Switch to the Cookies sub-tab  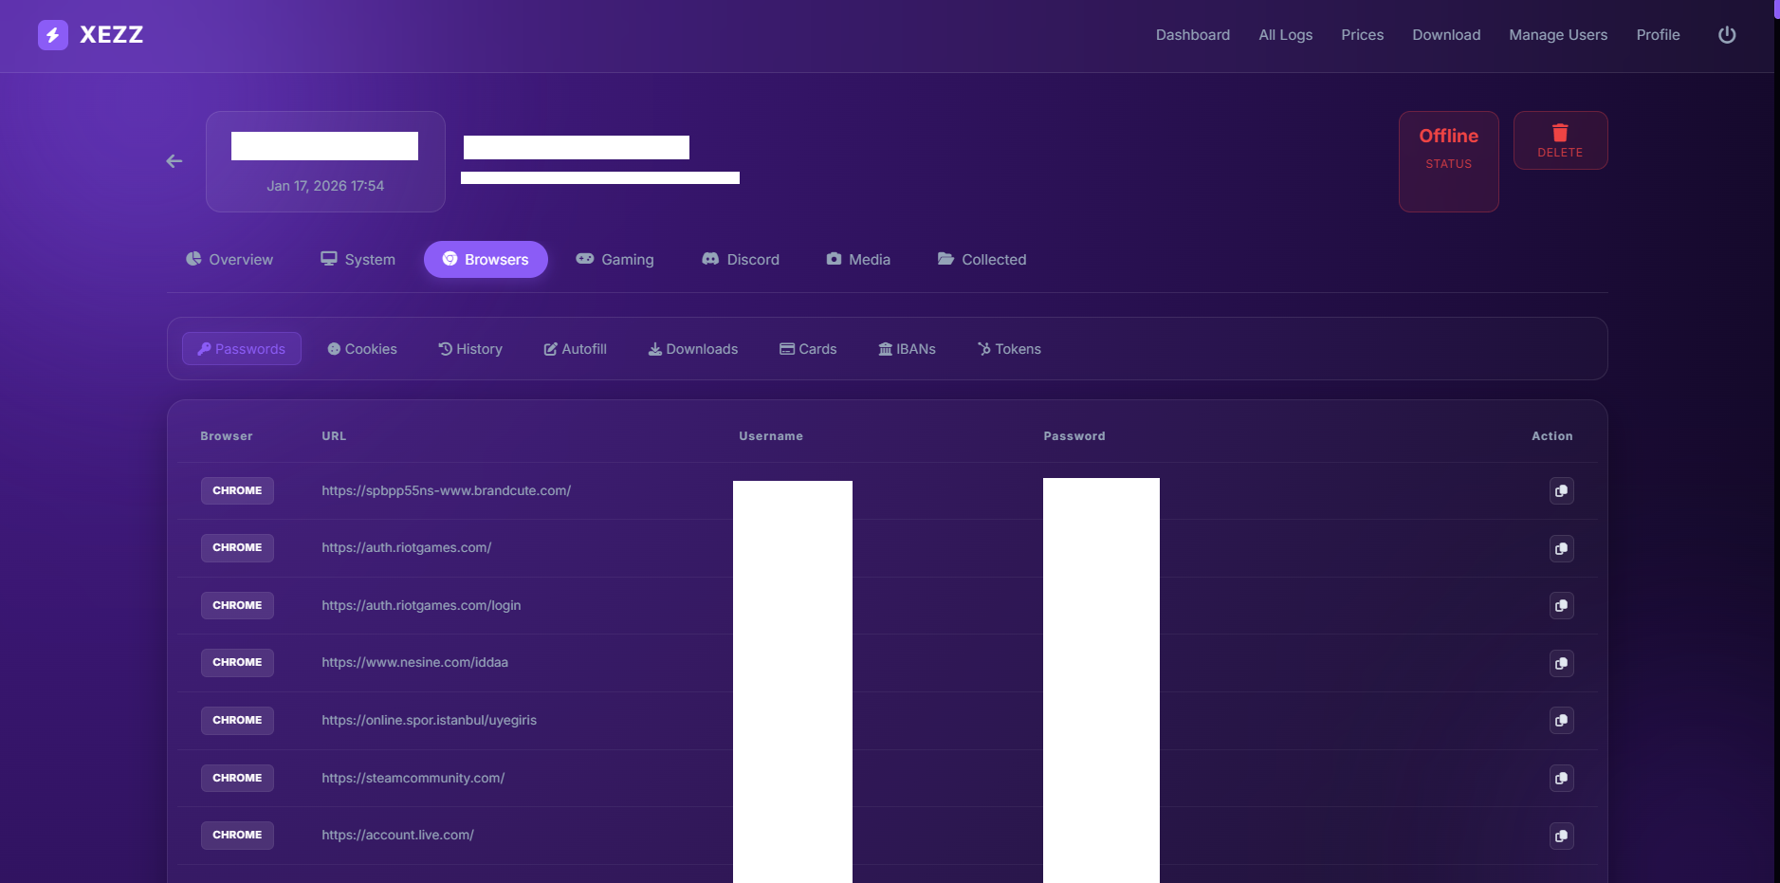pos(362,349)
